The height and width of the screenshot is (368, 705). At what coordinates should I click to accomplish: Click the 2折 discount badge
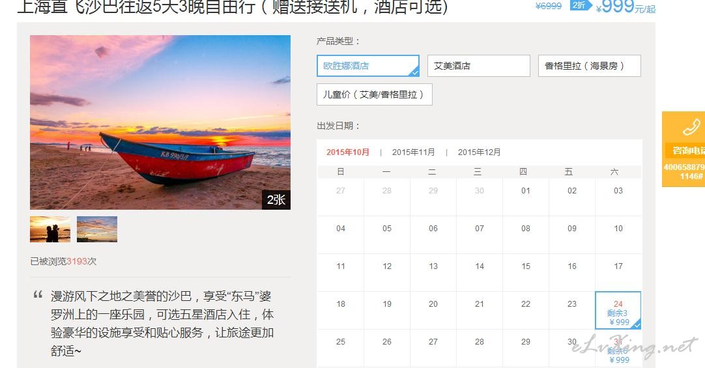click(x=581, y=5)
